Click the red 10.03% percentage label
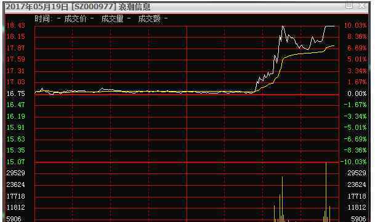This screenshot has height=222, width=375. [355, 25]
